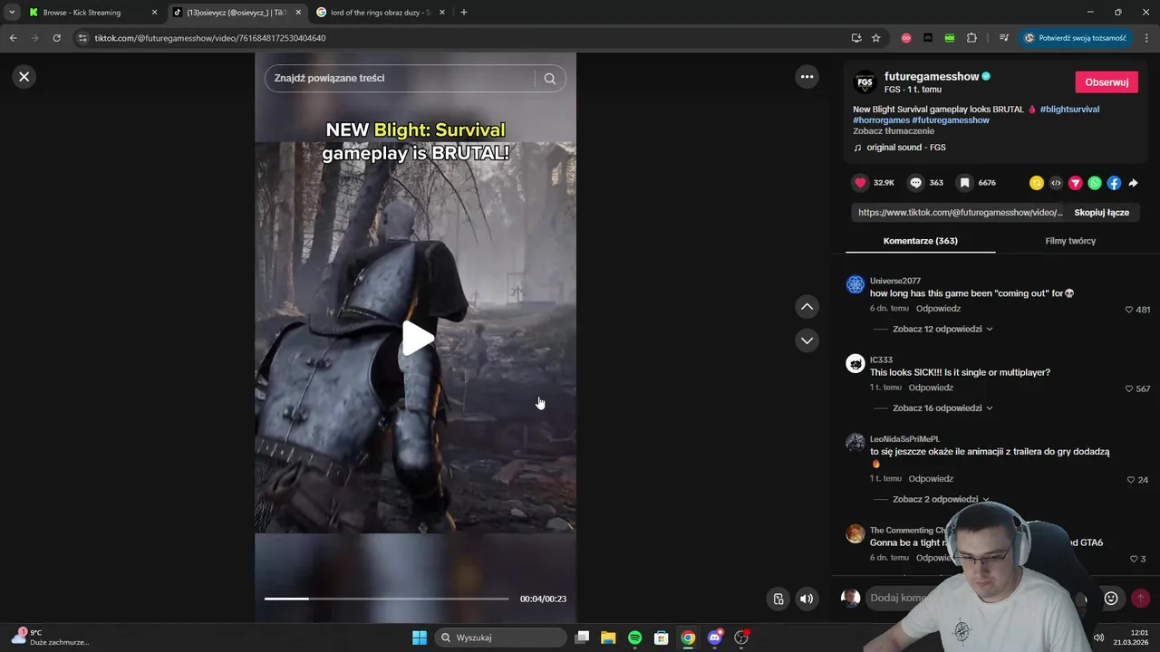The width and height of the screenshot is (1160, 652).
Task: Click the taskbar Wyszukaj search box
Action: pyautogui.click(x=501, y=638)
